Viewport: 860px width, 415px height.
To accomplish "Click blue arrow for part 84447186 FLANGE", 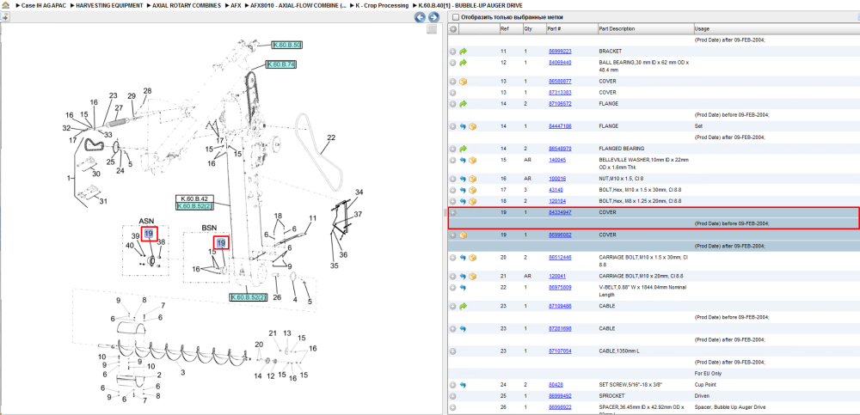I will 463,126.
